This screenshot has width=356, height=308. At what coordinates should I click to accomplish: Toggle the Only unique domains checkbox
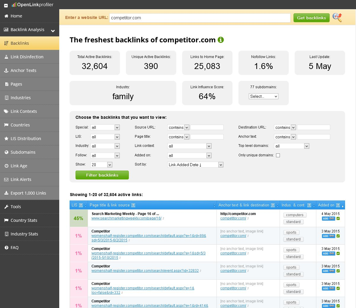278,155
